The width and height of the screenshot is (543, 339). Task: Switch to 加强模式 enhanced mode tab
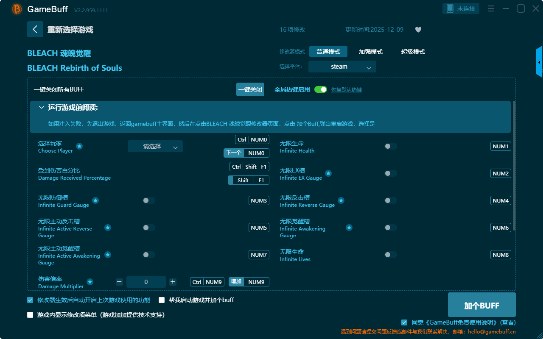pyautogui.click(x=370, y=52)
